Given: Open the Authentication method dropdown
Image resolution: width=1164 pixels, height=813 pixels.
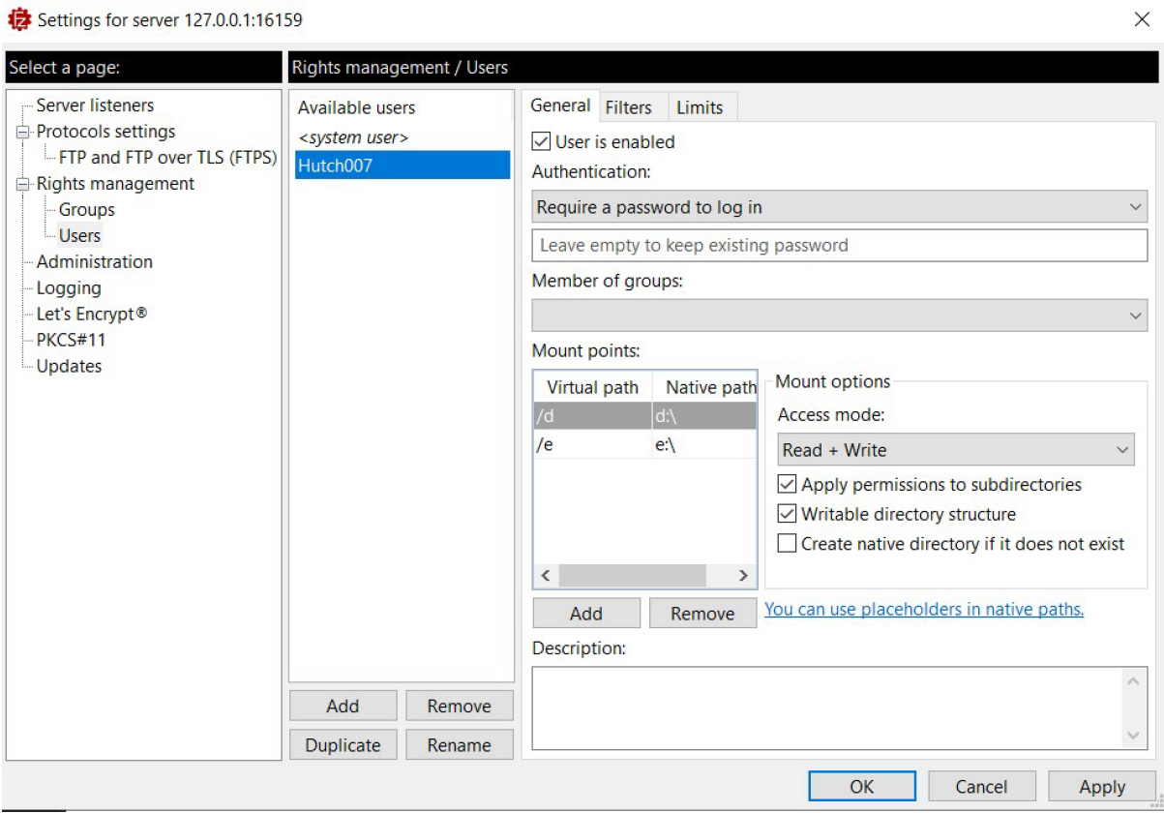Looking at the screenshot, I should tap(839, 207).
